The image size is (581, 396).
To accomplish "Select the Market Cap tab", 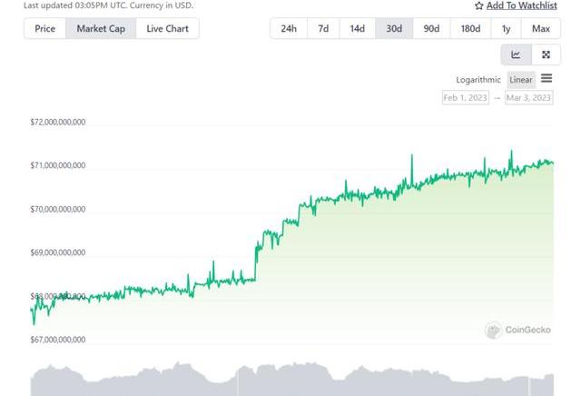I will pyautogui.click(x=101, y=28).
